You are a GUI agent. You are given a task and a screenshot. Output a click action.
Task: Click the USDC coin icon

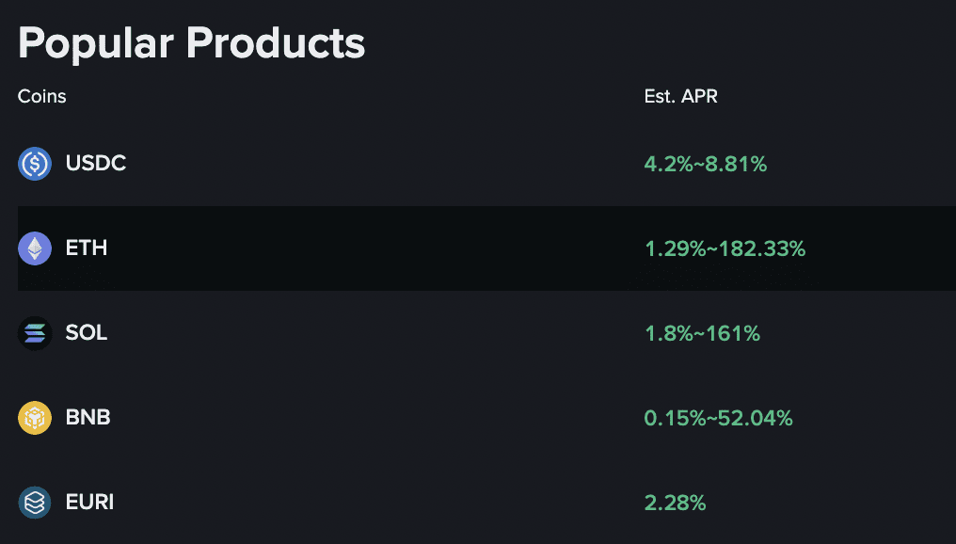coord(35,164)
